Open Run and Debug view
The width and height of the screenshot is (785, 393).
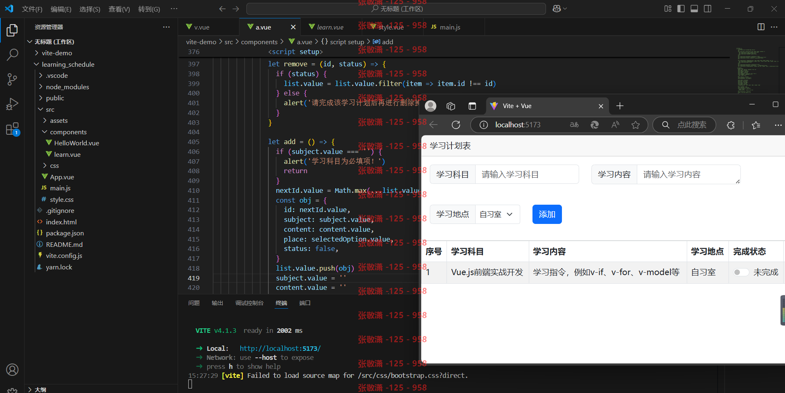(12, 104)
